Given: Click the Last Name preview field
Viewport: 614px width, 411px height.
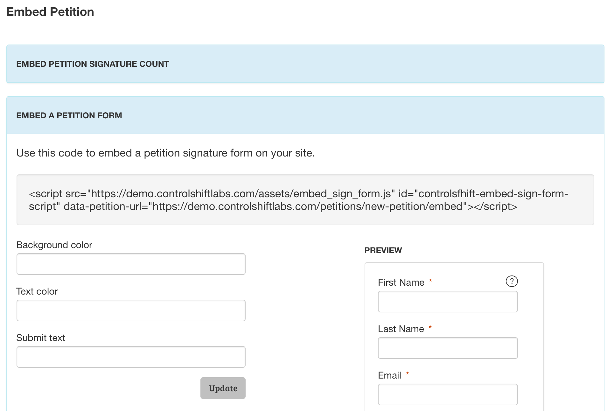Looking at the screenshot, I should tap(448, 348).
